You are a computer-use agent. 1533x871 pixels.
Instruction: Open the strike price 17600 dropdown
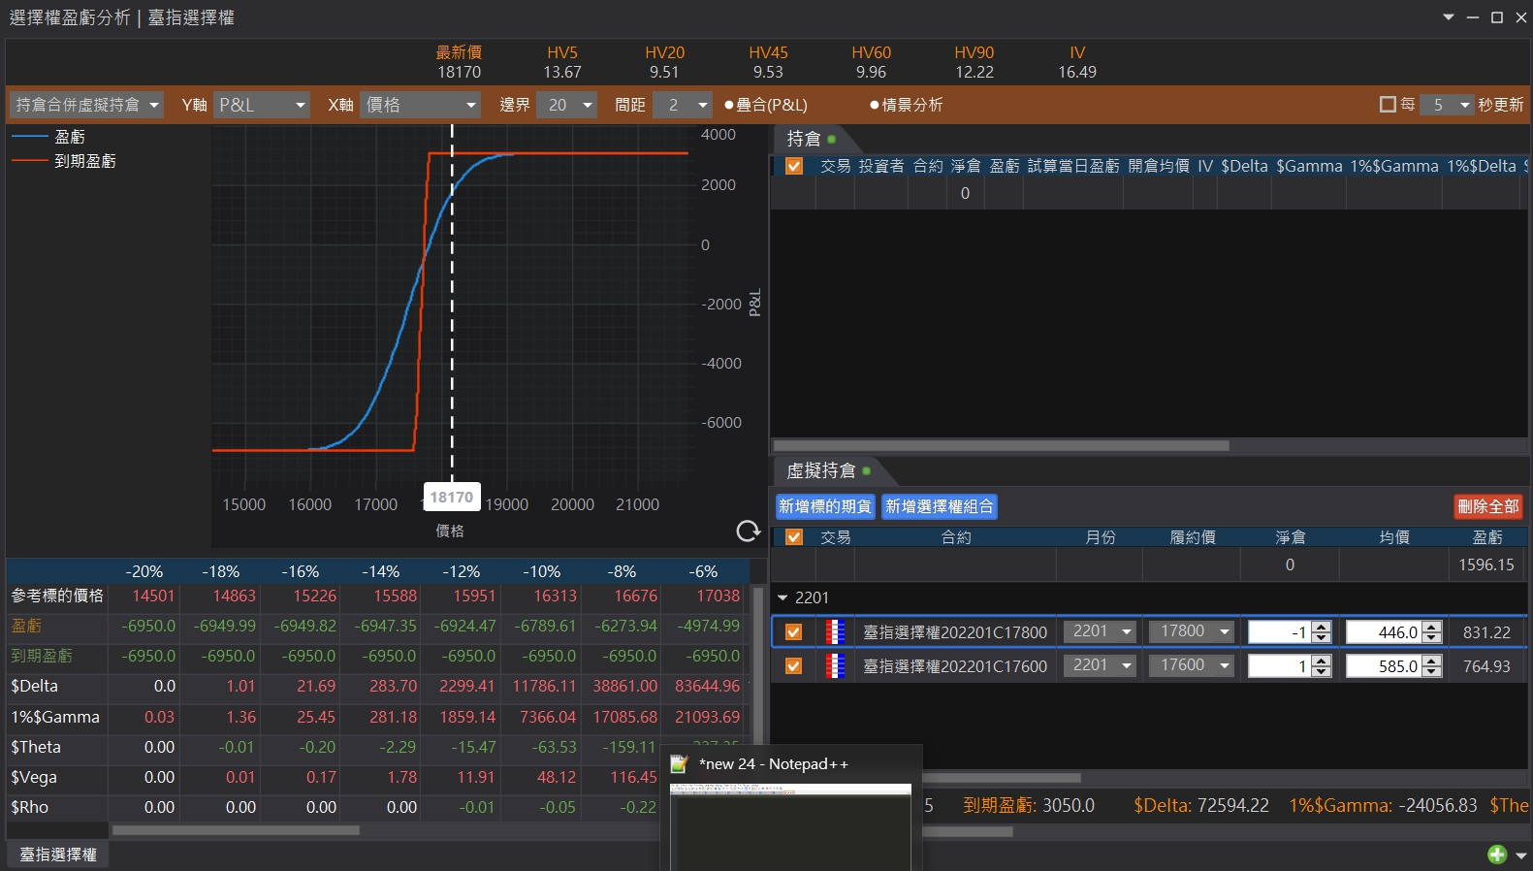click(x=1194, y=666)
